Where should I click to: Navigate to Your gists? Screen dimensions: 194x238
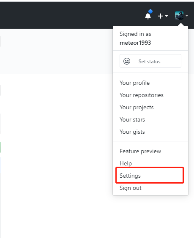point(132,132)
